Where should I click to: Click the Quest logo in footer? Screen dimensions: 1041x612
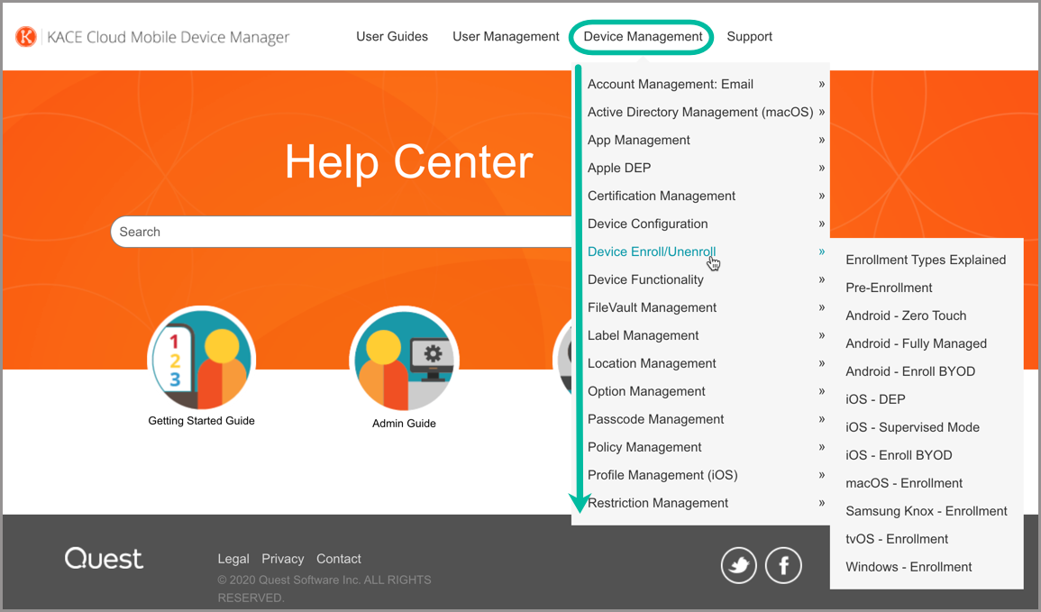click(104, 559)
